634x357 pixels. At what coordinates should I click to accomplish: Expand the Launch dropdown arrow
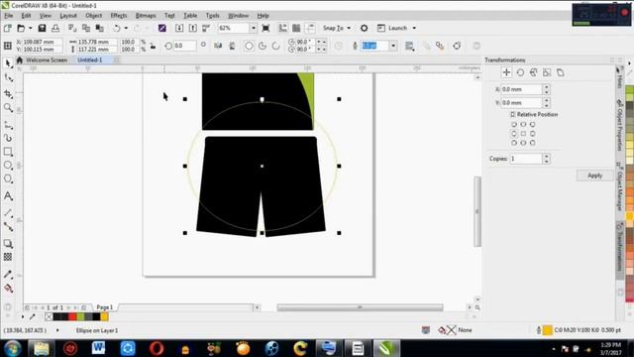pyautogui.click(x=414, y=28)
